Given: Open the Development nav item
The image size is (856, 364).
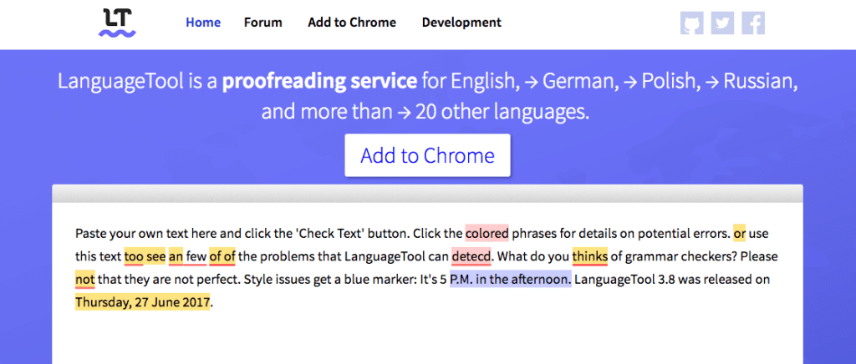Looking at the screenshot, I should (x=461, y=23).
